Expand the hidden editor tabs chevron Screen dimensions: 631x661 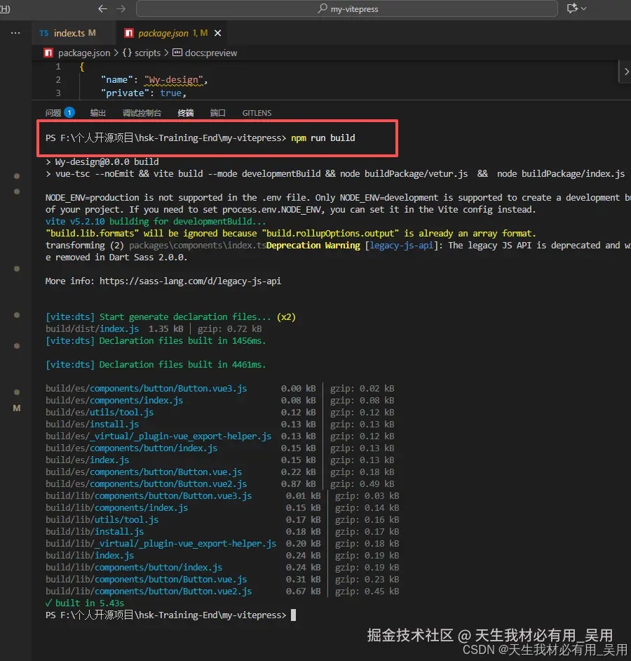click(x=626, y=71)
